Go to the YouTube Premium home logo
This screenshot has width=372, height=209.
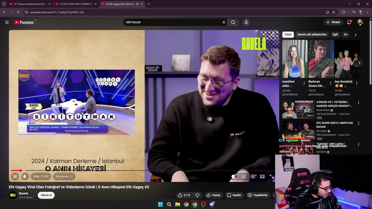(x=24, y=22)
